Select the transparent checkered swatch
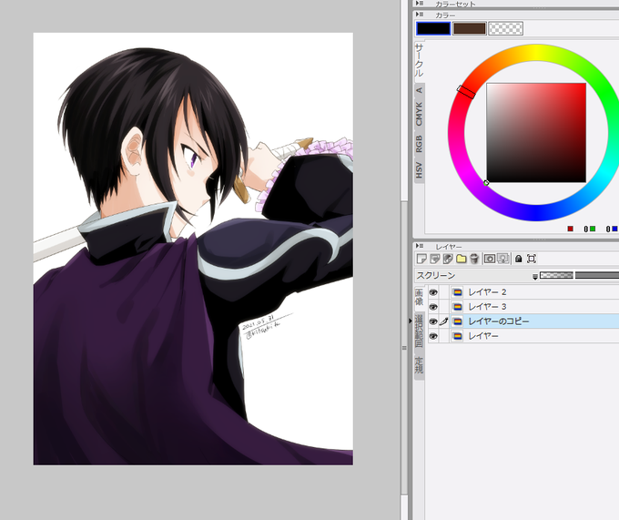 pyautogui.click(x=506, y=28)
